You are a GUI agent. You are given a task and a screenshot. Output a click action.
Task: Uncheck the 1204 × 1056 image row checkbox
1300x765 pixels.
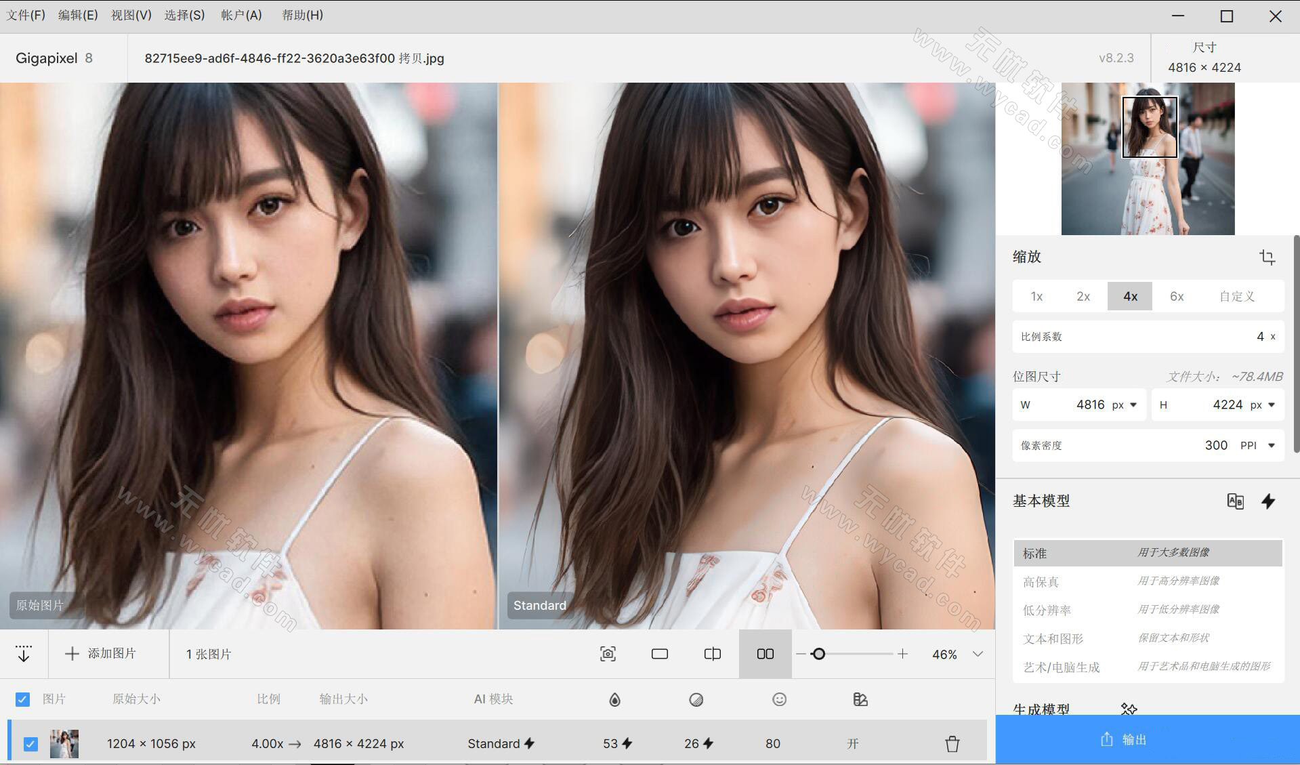[30, 744]
